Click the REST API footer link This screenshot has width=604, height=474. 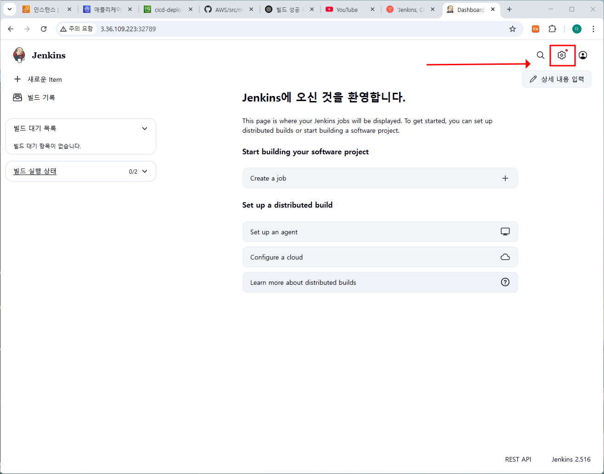pyautogui.click(x=518, y=459)
